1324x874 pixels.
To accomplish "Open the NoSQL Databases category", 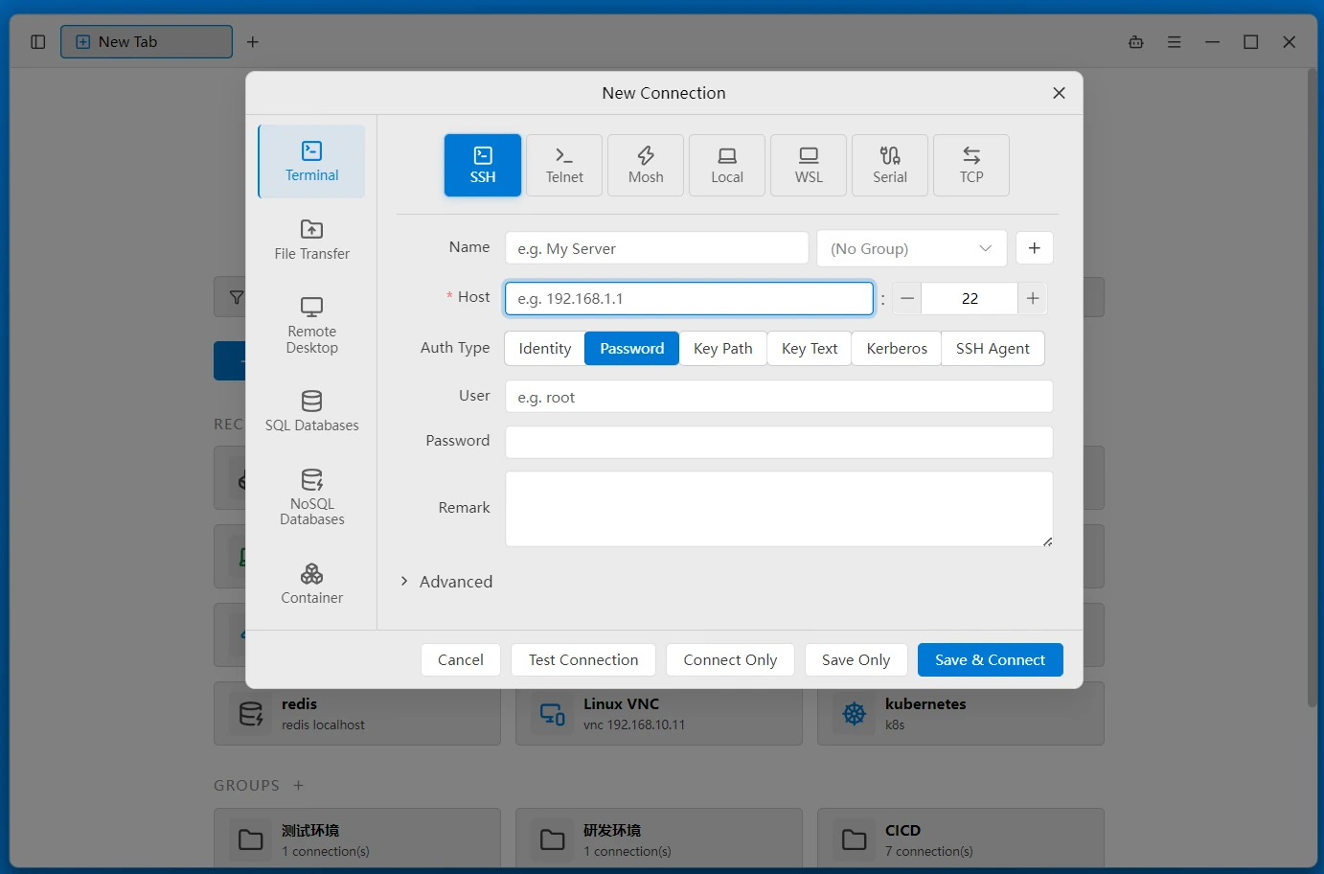I will point(311,497).
